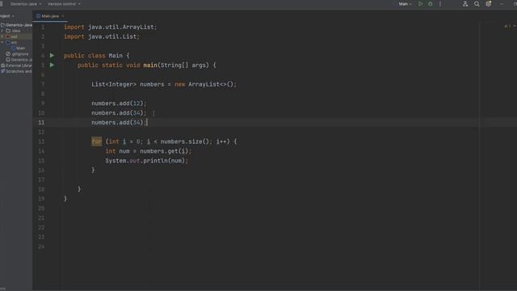Open the warnings inspection indicator
Viewport: 517px width, 291px height.
(506, 26)
